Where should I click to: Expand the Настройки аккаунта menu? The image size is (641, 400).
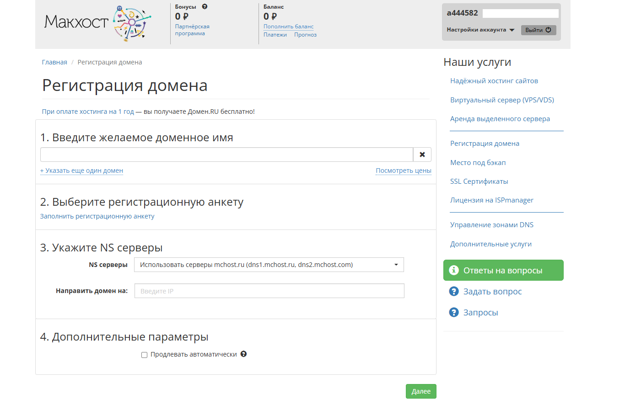pos(480,30)
